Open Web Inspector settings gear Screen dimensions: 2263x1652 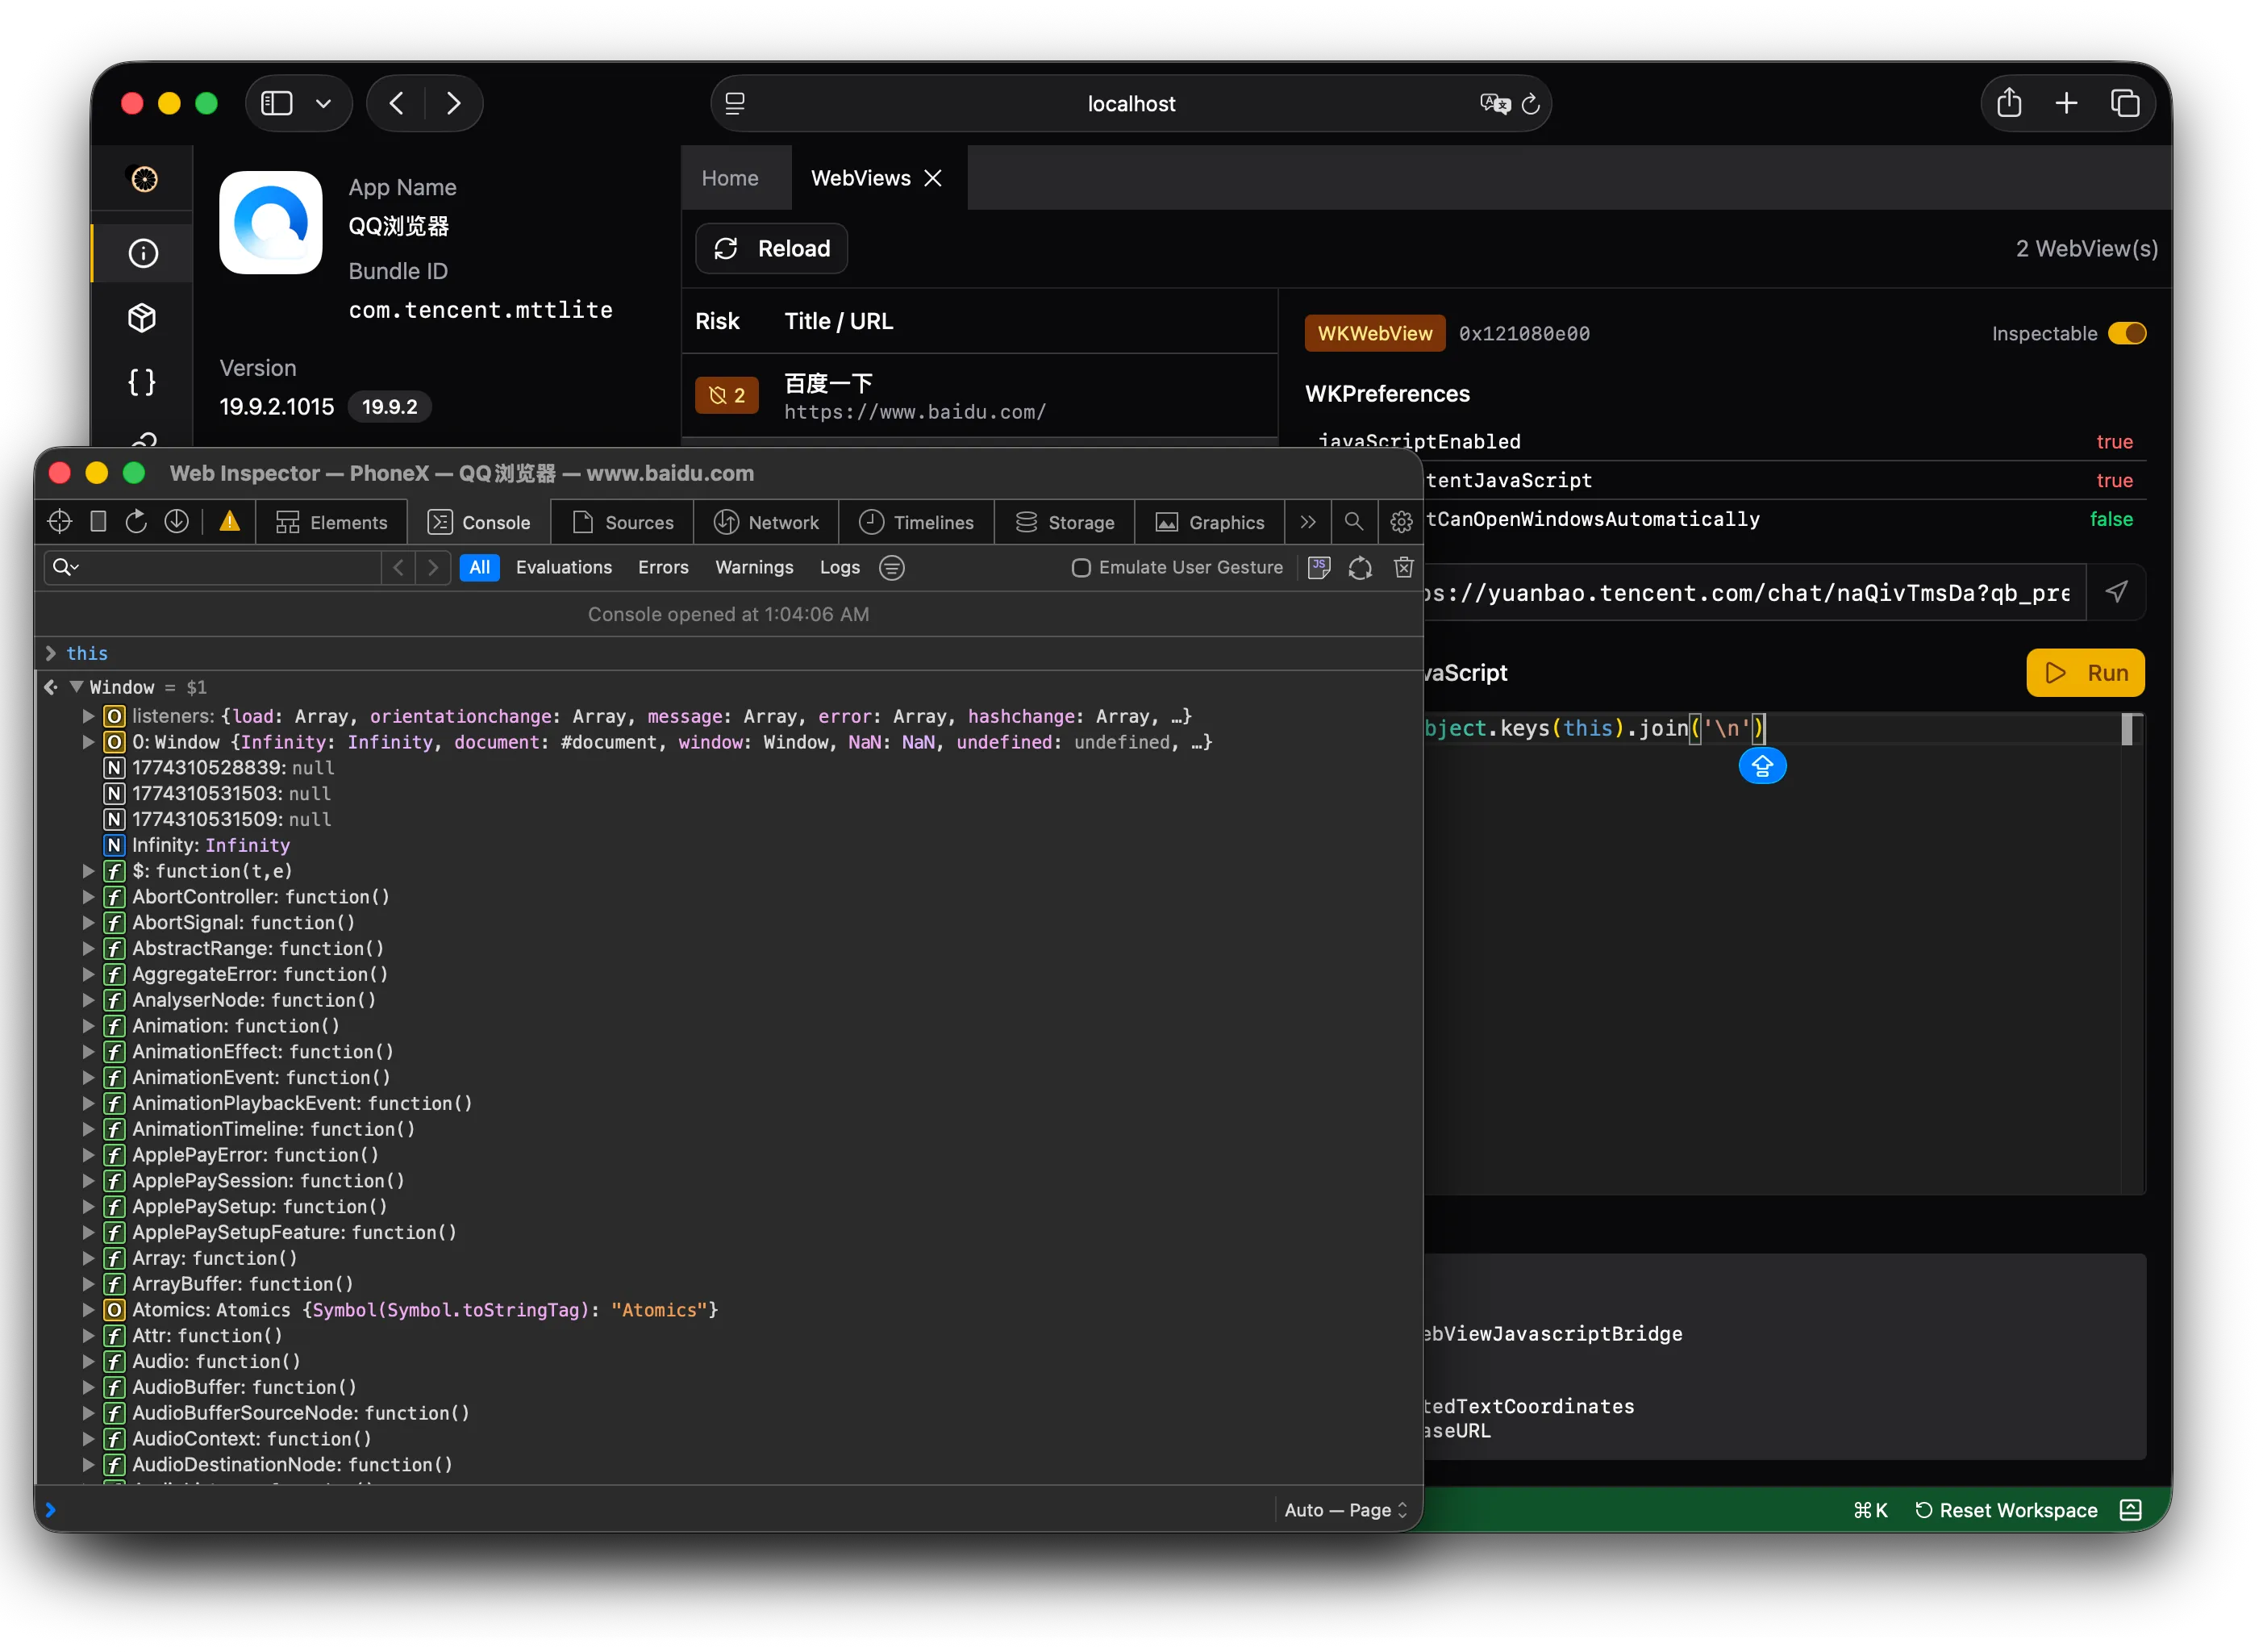point(1399,521)
